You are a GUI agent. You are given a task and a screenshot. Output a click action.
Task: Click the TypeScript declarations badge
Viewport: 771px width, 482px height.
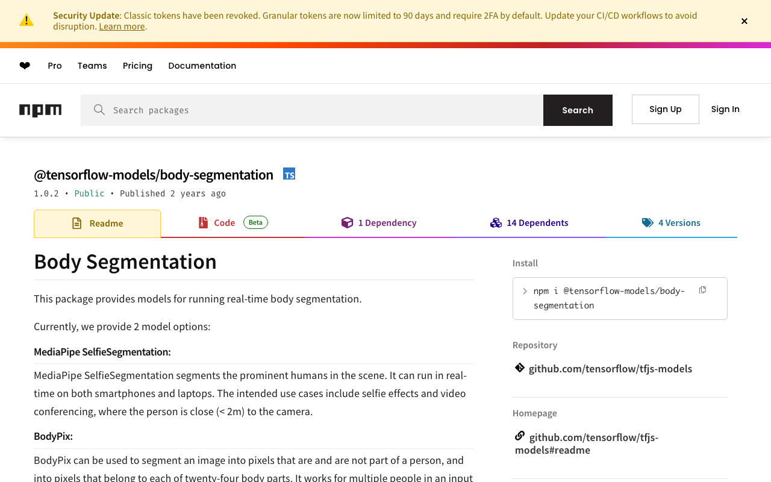pyautogui.click(x=289, y=174)
